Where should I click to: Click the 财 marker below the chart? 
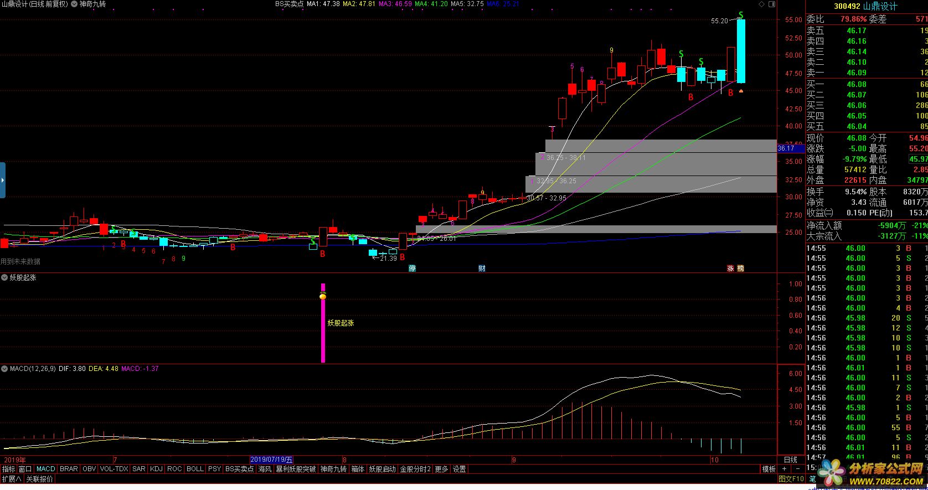point(482,268)
